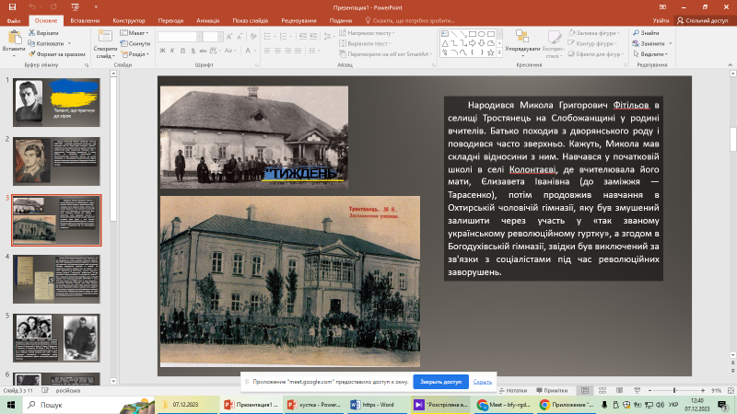Screen dimensions: 737x414
Task: Expand the shapes gallery more arrow
Action: tap(499, 53)
